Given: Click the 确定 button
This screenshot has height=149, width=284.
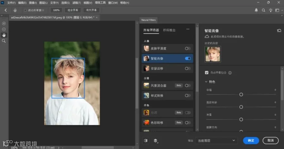Looking at the screenshot, I should click(x=251, y=140).
